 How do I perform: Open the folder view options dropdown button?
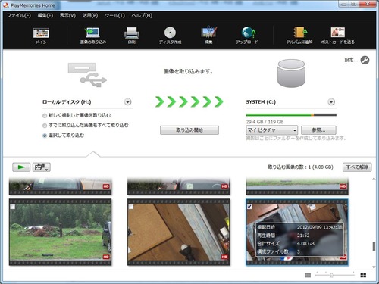[42, 167]
